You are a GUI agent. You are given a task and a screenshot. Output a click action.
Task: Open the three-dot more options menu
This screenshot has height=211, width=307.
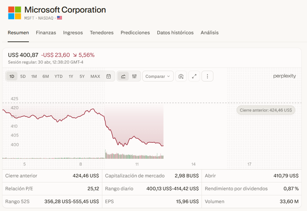click(x=207, y=76)
